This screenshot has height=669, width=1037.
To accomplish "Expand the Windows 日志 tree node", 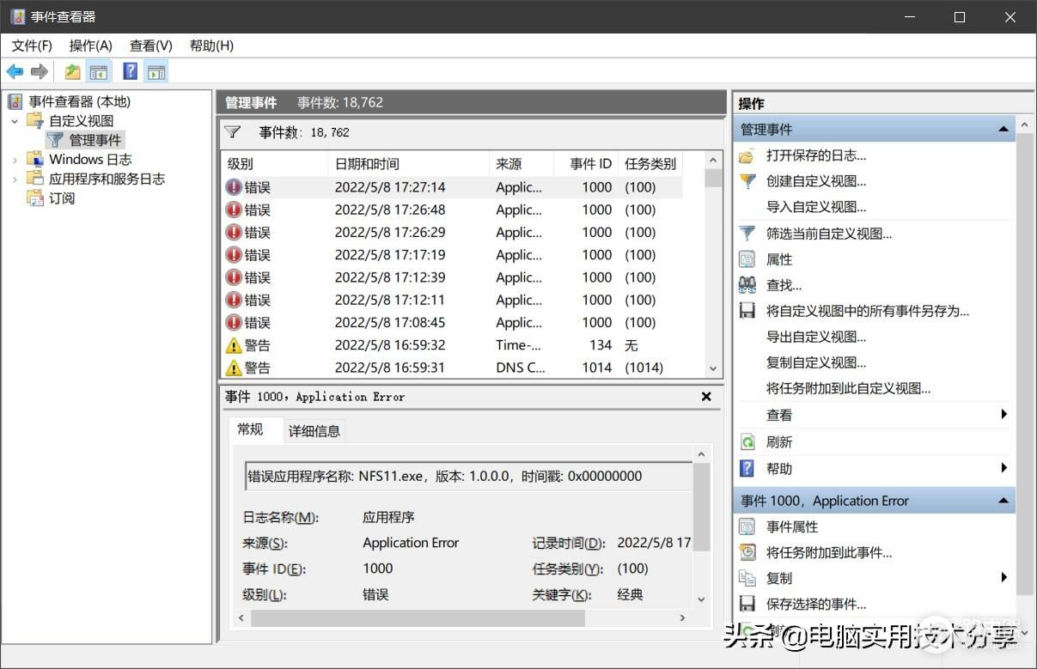I will pyautogui.click(x=15, y=160).
